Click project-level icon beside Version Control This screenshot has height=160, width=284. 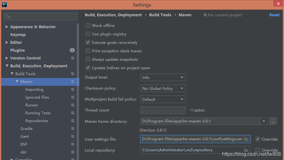point(73,58)
